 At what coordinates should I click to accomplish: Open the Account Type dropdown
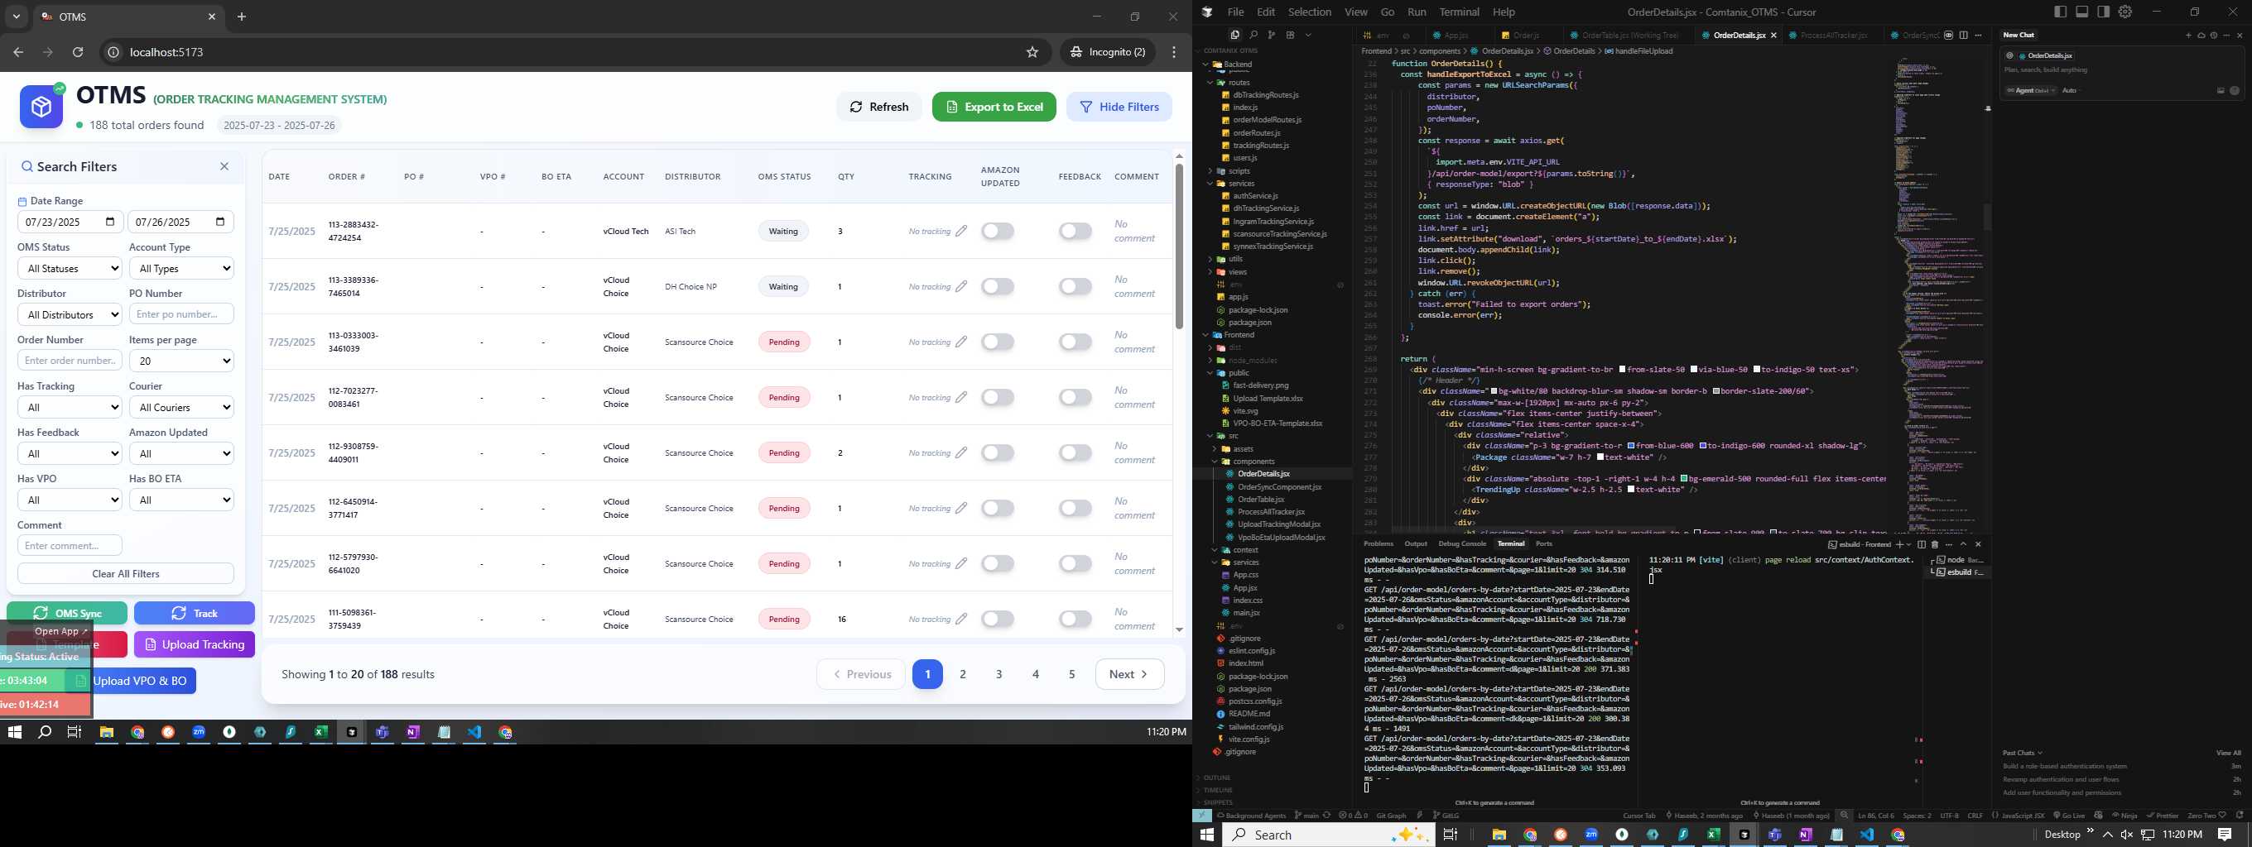(x=181, y=269)
